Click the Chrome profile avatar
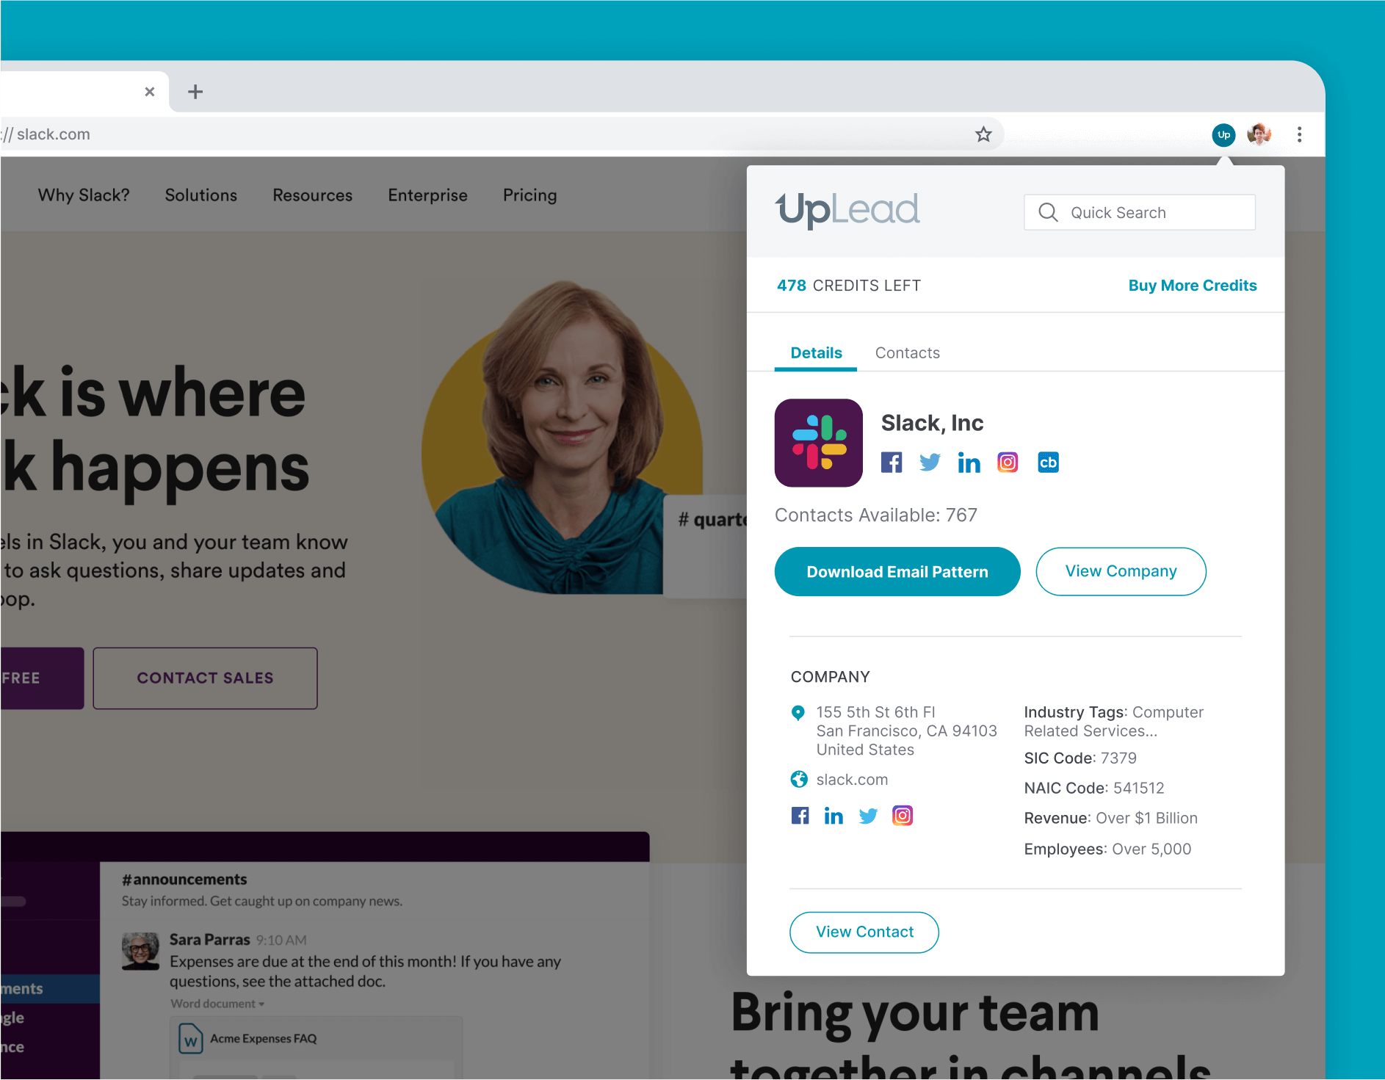Image resolution: width=1385 pixels, height=1080 pixels. click(x=1259, y=134)
